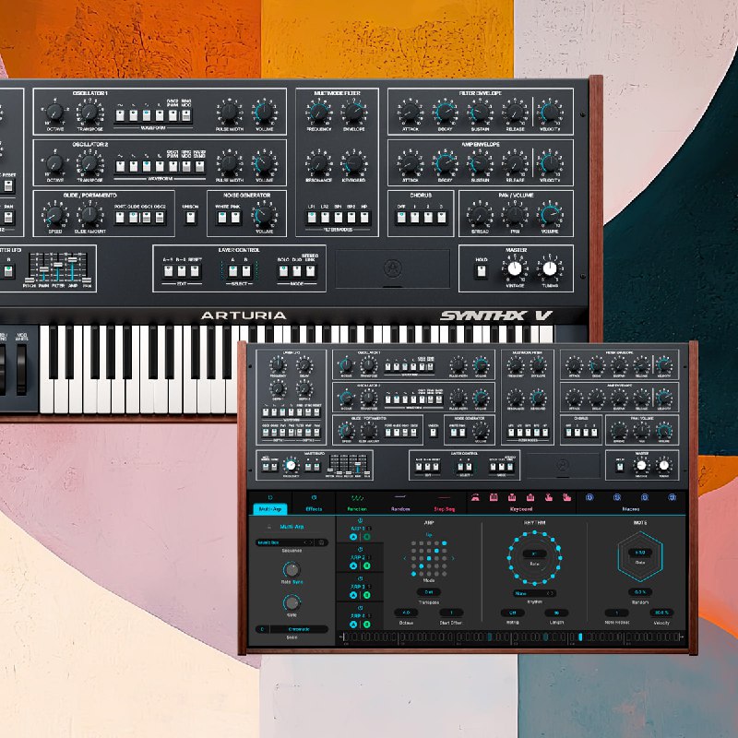
Task: Click the Arturia logo on the large synth
Action: pyautogui.click(x=393, y=268)
